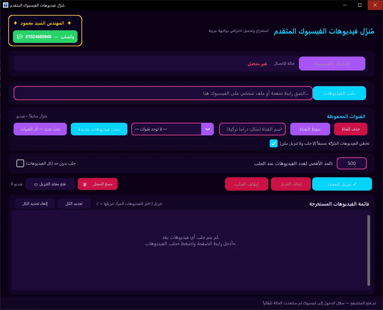Viewport: 383px width, 310px height.
Task: Click the الحد الأقصى لعدد الفيديوهات label
Action: point(293,163)
